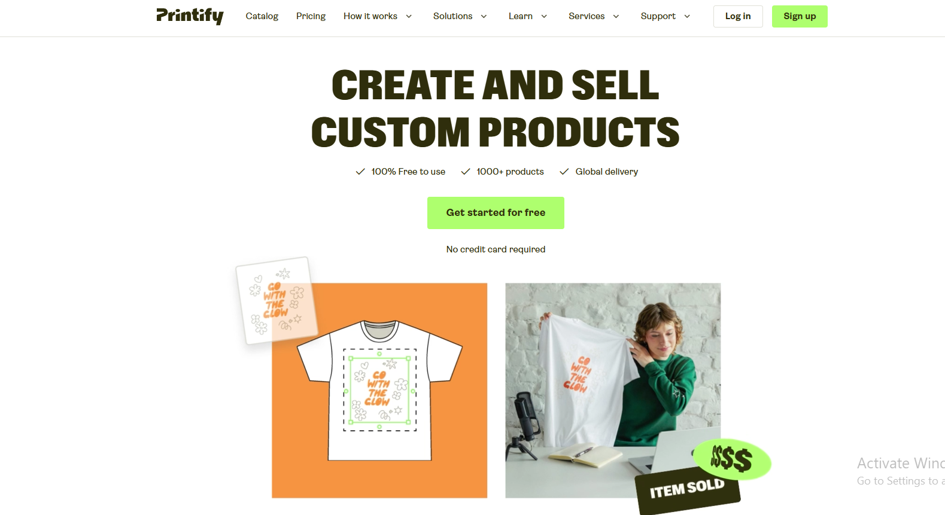Screen dimensions: 945x515
Task: Expand the Support dropdown
Action: (x=666, y=16)
